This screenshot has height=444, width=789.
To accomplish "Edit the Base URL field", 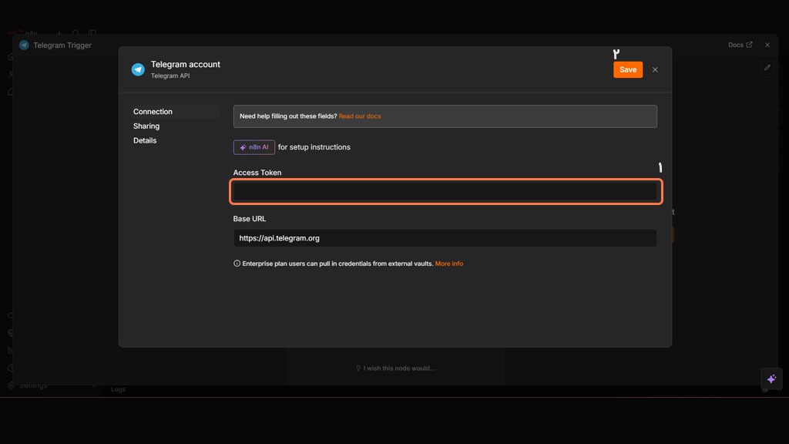I will (x=445, y=238).
